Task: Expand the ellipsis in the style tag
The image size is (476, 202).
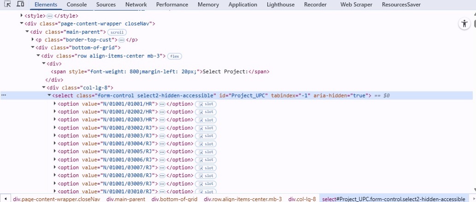Action: tap(50, 16)
